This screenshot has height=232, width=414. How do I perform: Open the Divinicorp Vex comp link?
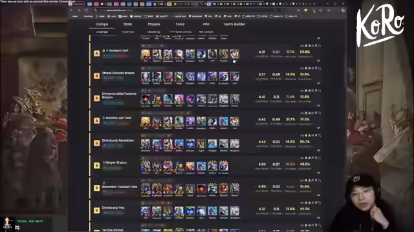(113, 208)
